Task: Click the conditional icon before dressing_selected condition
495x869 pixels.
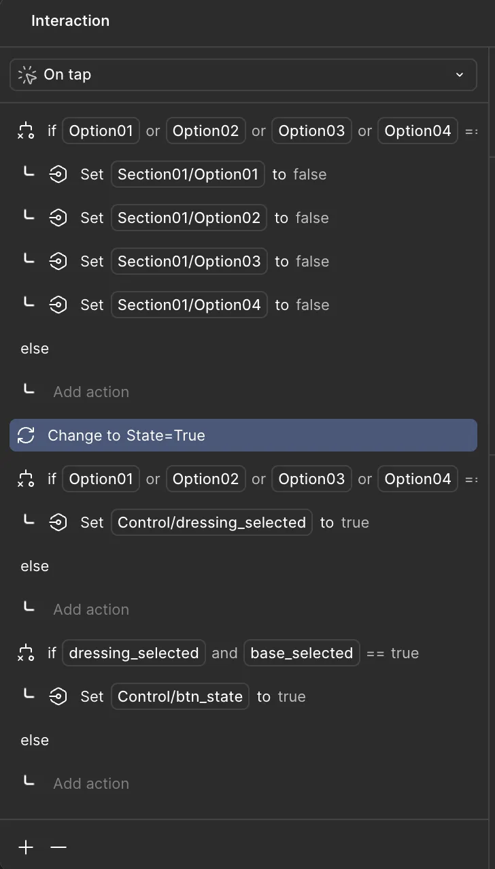Action: click(26, 653)
